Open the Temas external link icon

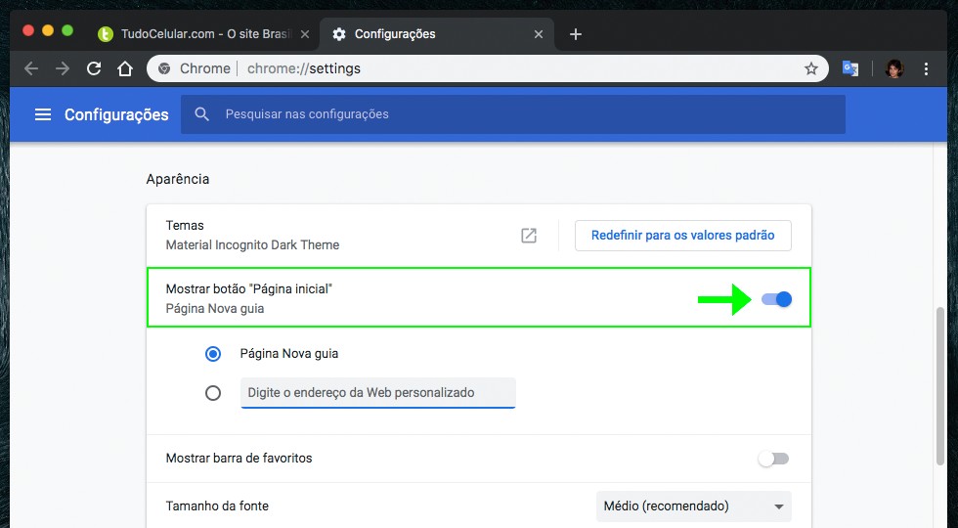coord(529,236)
